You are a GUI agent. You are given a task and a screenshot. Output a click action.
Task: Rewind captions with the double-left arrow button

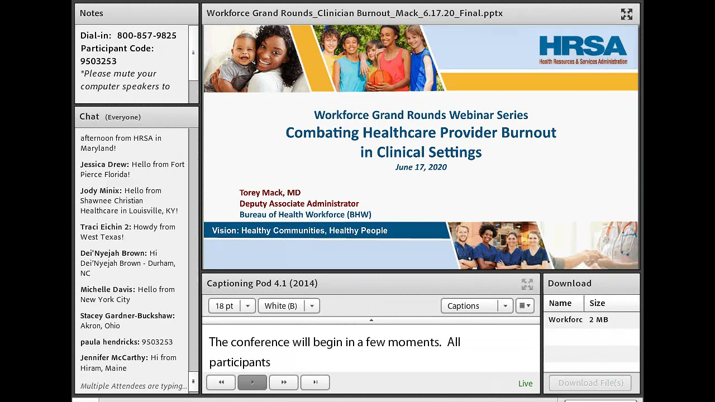221,382
